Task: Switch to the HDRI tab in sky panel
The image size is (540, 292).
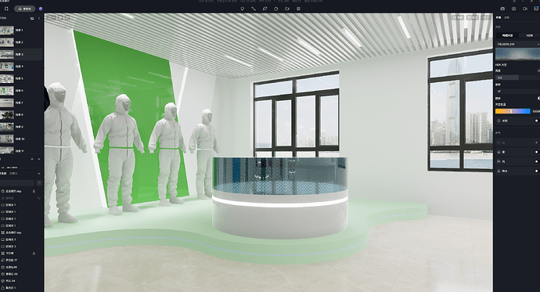Action: click(x=529, y=35)
